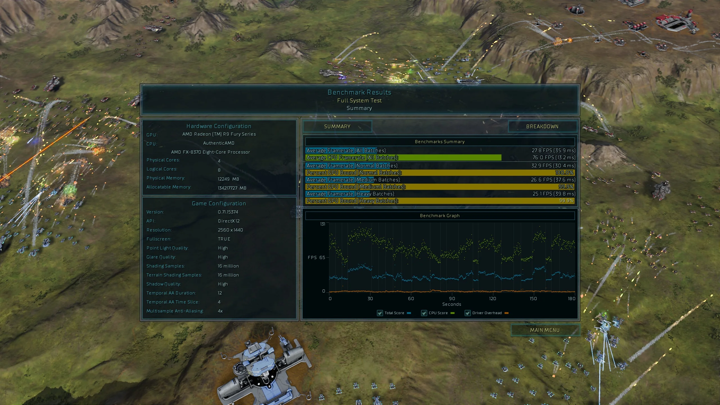Uncheck the Total Score checkbox
Image resolution: width=720 pixels, height=405 pixels.
[x=380, y=313]
